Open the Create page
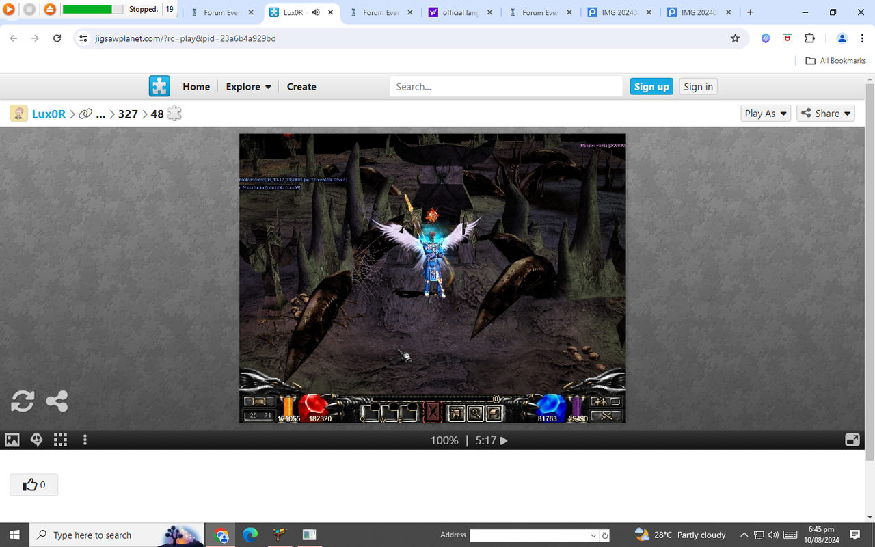Viewport: 875px width, 547px height. (x=301, y=87)
